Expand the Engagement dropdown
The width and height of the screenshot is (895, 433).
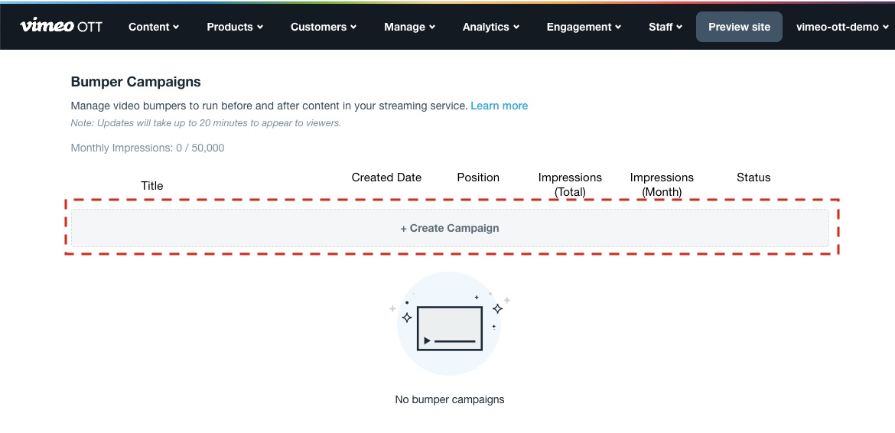click(584, 27)
